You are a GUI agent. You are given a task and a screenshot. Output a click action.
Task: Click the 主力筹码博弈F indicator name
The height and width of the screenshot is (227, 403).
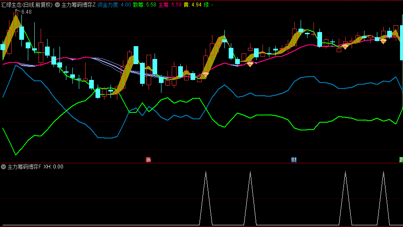pos(24,167)
